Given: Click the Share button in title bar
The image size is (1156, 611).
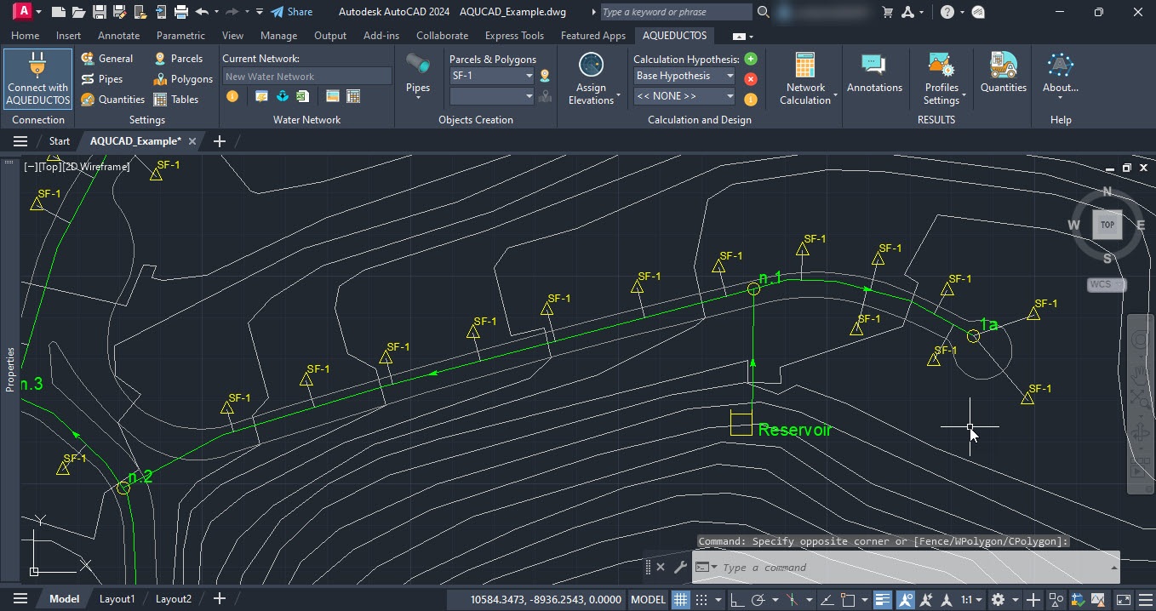Looking at the screenshot, I should [x=291, y=12].
